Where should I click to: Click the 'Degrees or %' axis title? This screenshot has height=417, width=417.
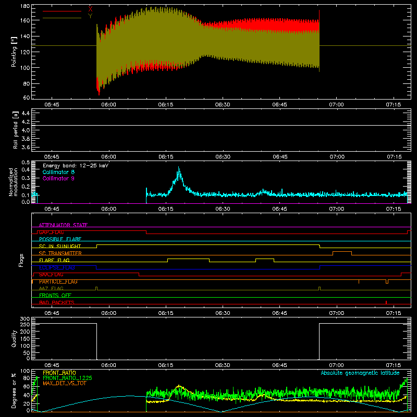(14, 390)
